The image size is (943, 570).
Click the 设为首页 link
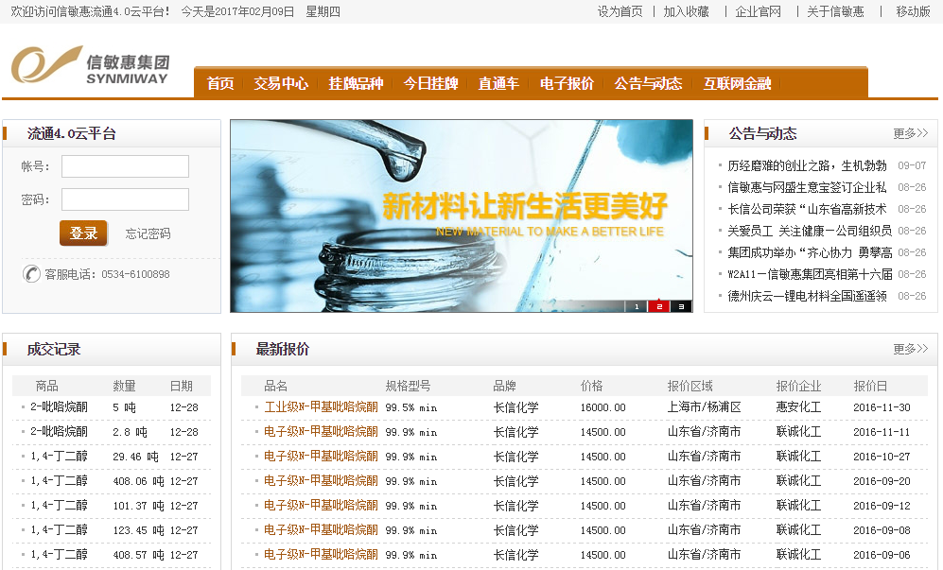pos(620,11)
